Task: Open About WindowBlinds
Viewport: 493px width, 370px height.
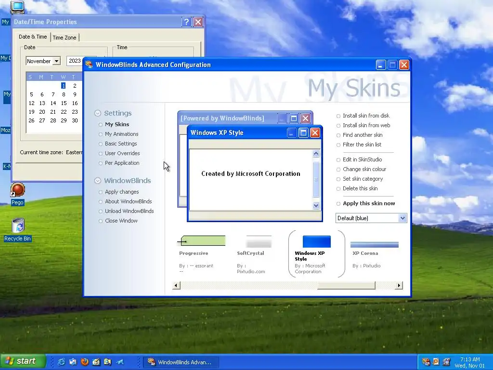Action: pos(128,201)
